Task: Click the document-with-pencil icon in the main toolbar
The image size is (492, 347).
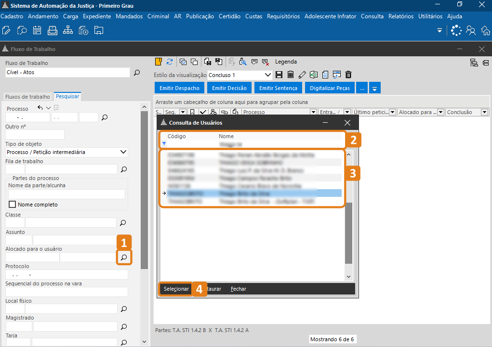Action: coord(6,30)
